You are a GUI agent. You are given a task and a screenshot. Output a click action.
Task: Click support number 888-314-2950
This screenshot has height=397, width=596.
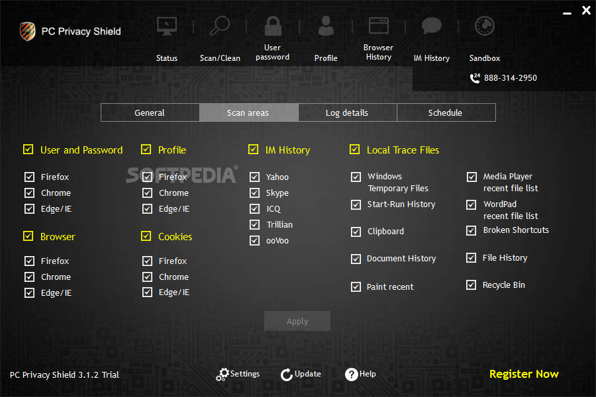510,78
